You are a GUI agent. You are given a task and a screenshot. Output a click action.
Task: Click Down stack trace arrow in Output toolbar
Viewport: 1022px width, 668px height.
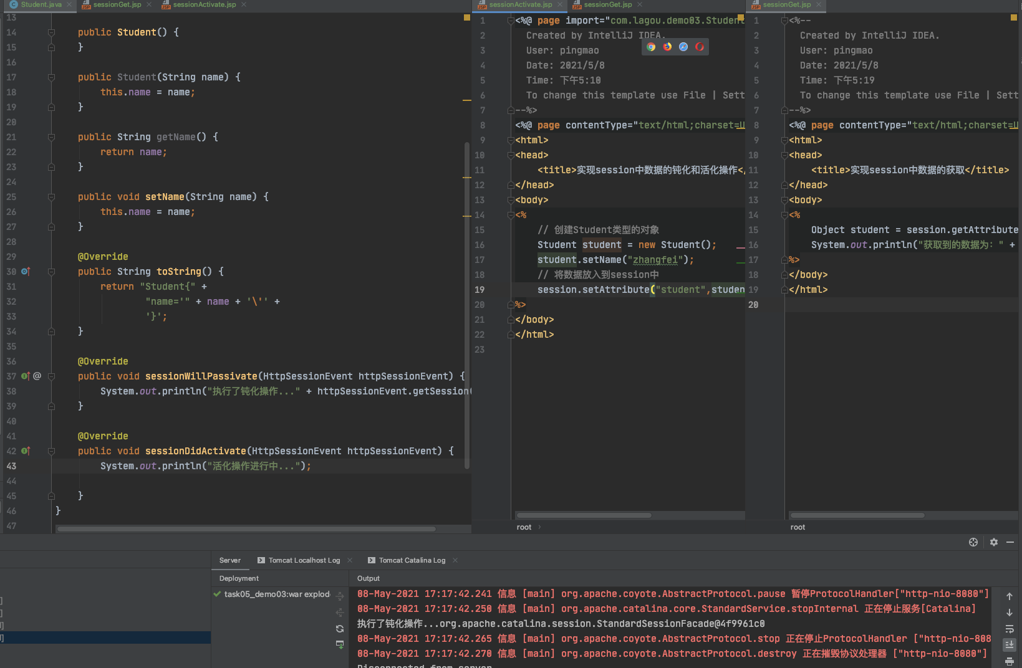[x=1010, y=613]
